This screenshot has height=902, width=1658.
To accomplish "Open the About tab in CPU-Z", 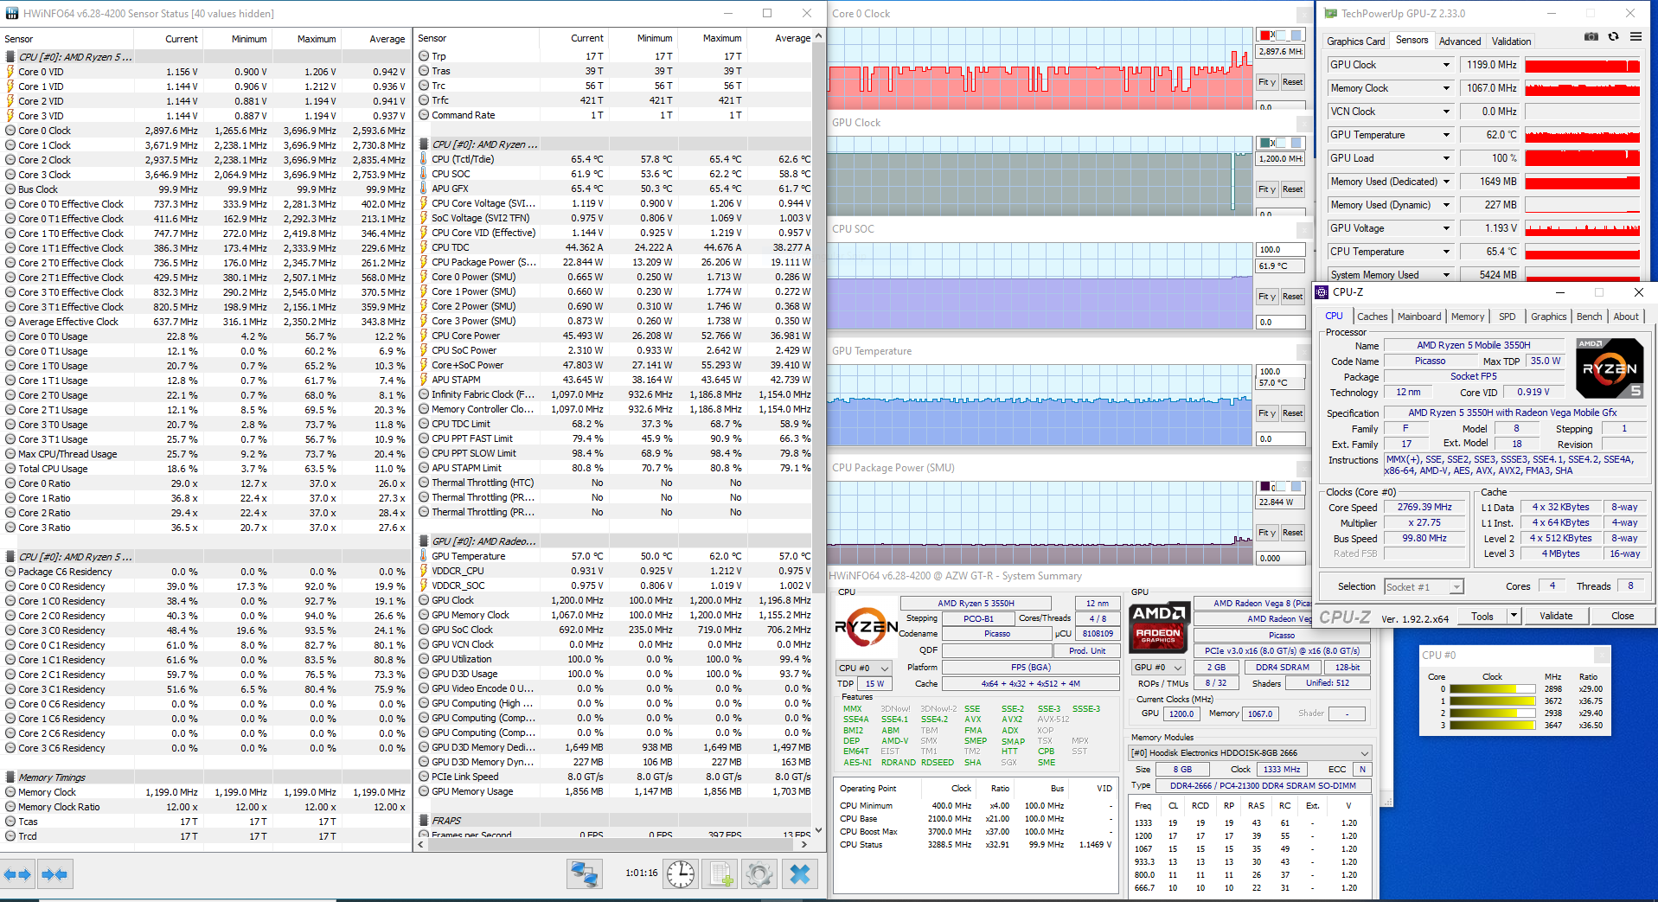I will 1626,317.
